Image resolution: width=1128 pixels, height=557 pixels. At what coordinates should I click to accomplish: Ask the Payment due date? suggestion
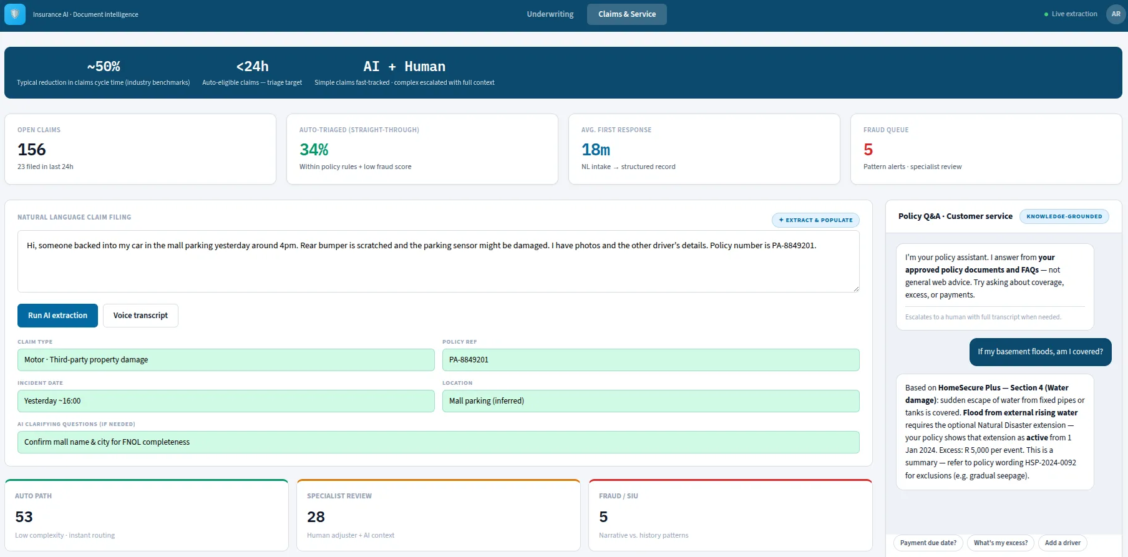click(928, 543)
